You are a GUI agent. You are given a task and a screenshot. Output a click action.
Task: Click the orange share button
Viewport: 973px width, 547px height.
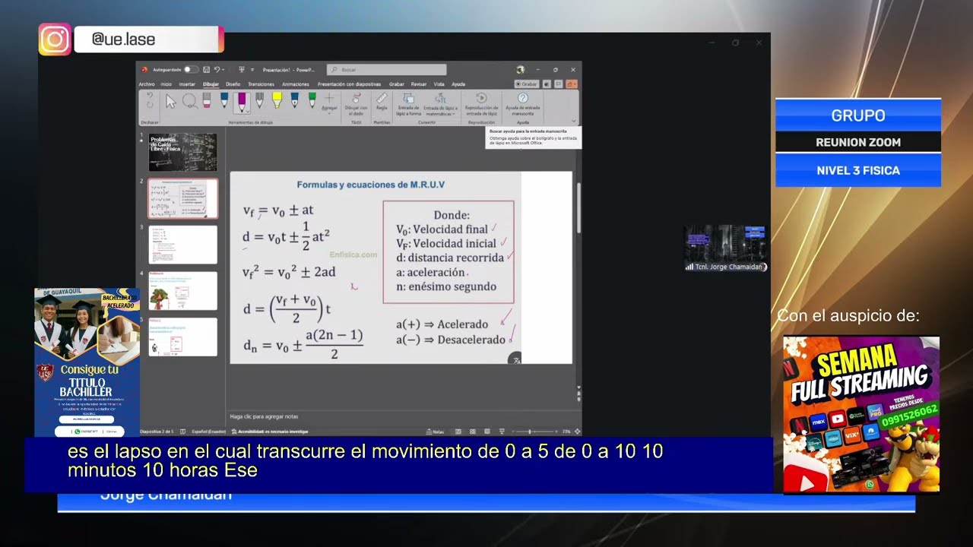(572, 84)
